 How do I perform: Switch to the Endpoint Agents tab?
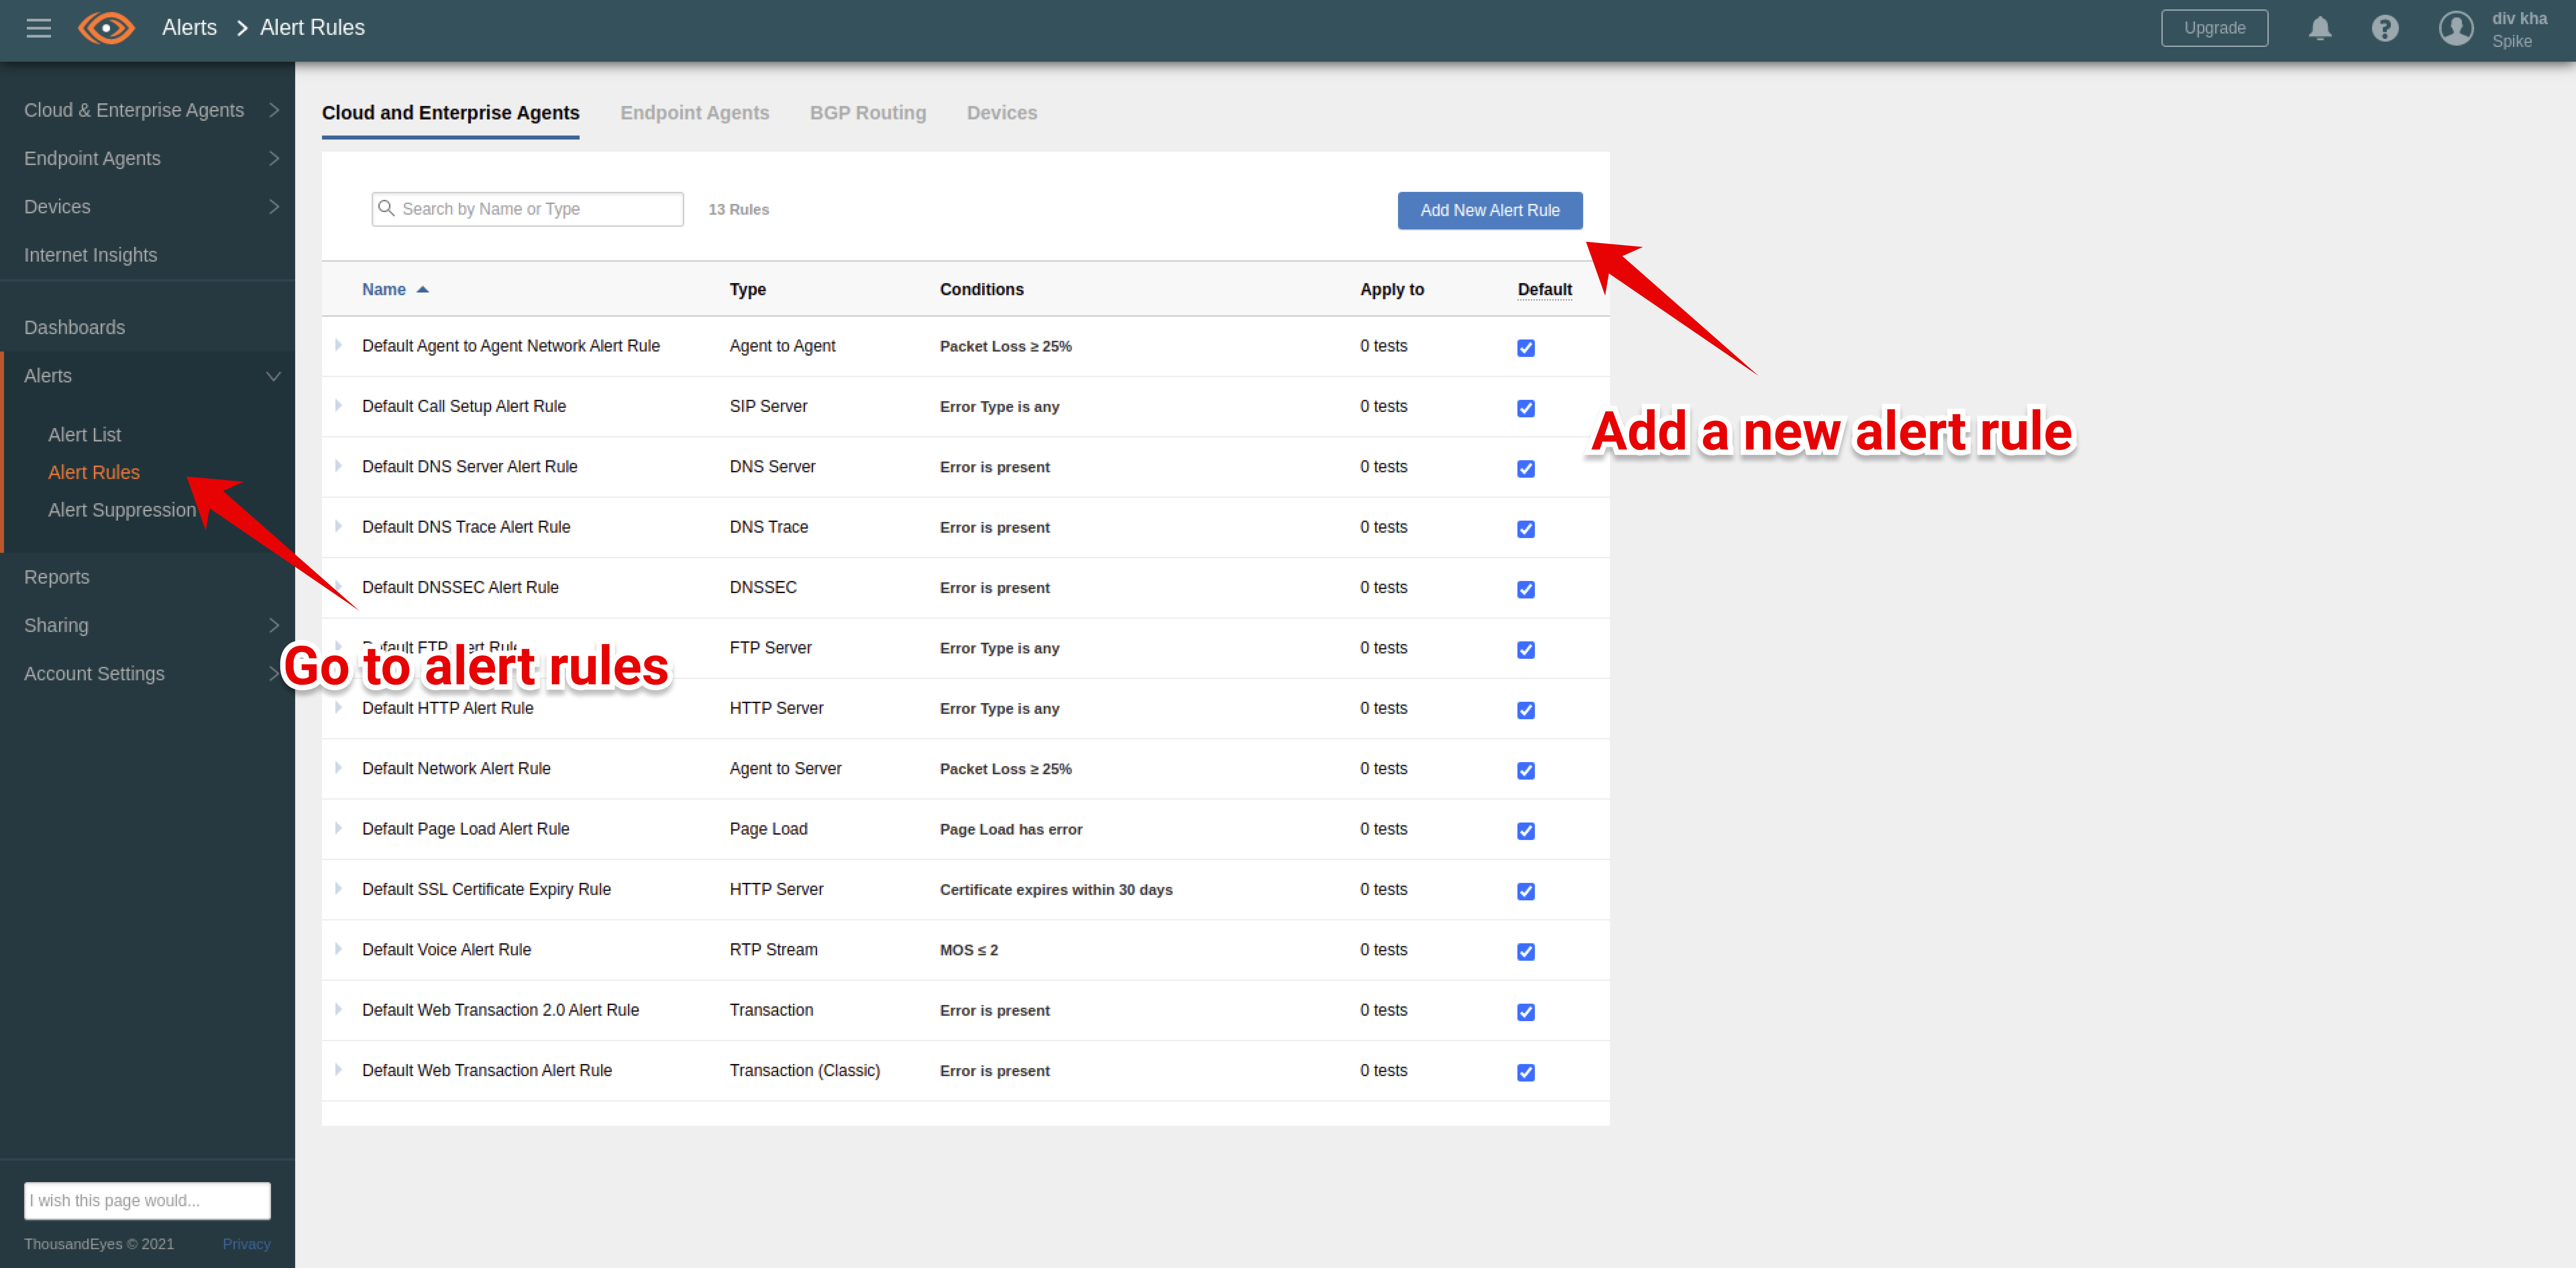pos(695,113)
